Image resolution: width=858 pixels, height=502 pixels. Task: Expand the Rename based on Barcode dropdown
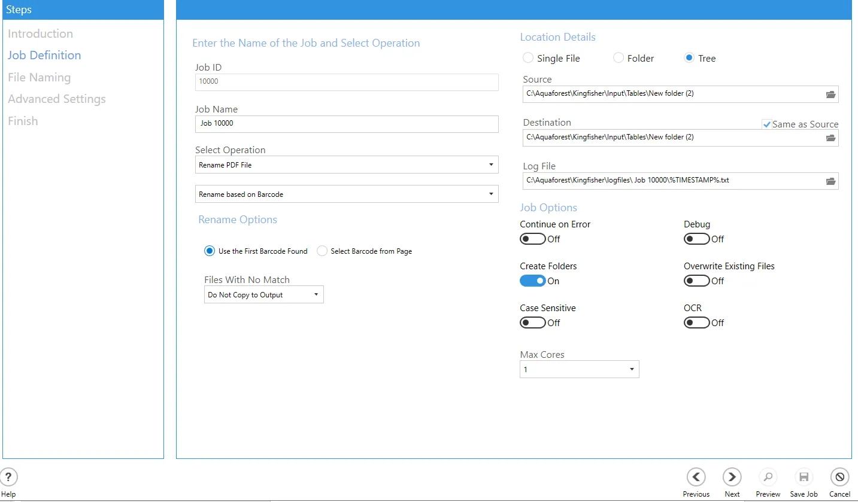coord(347,194)
